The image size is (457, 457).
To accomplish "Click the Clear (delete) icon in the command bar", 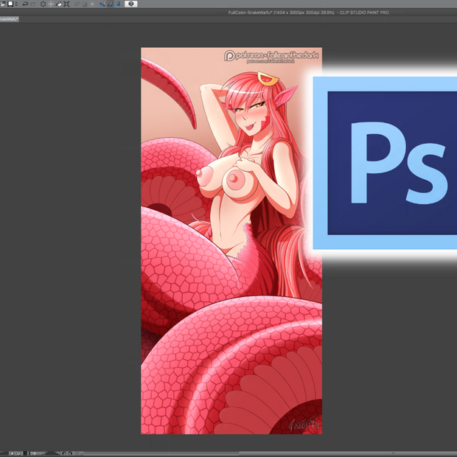I will click(x=42, y=4).
